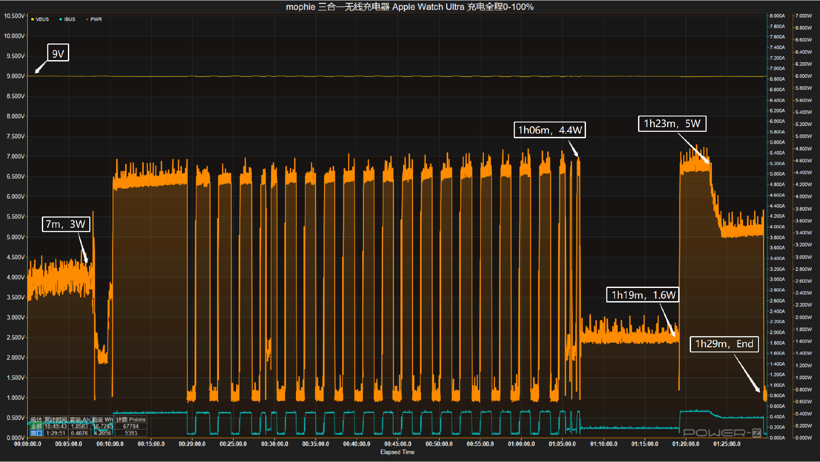This screenshot has width=820, height=462.
Task: Click the 5.000V voltage axis tick label
Action: pos(15,237)
